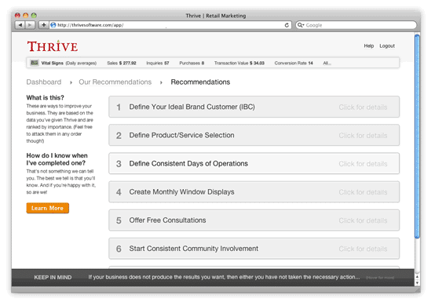Click the Sales $ 277.92 vital sign
The height and width of the screenshot is (302, 435).
click(122, 64)
